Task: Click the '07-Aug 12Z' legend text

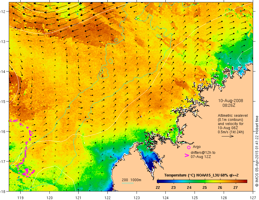Action: tap(201, 157)
